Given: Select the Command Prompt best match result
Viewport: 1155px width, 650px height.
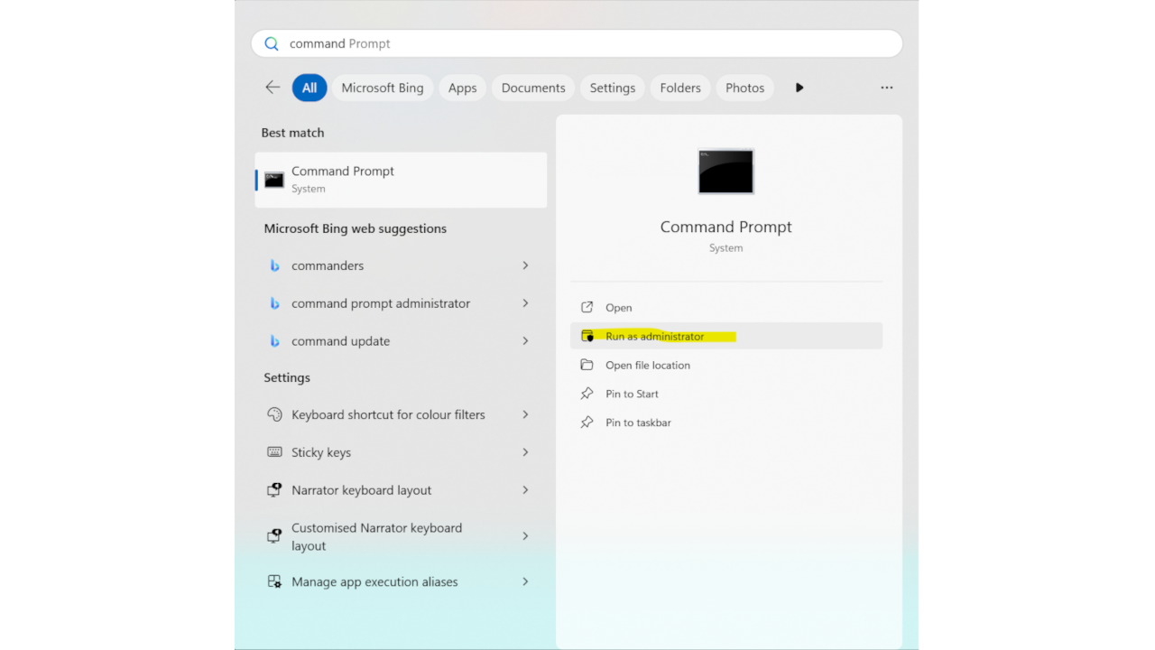Looking at the screenshot, I should click(x=401, y=180).
